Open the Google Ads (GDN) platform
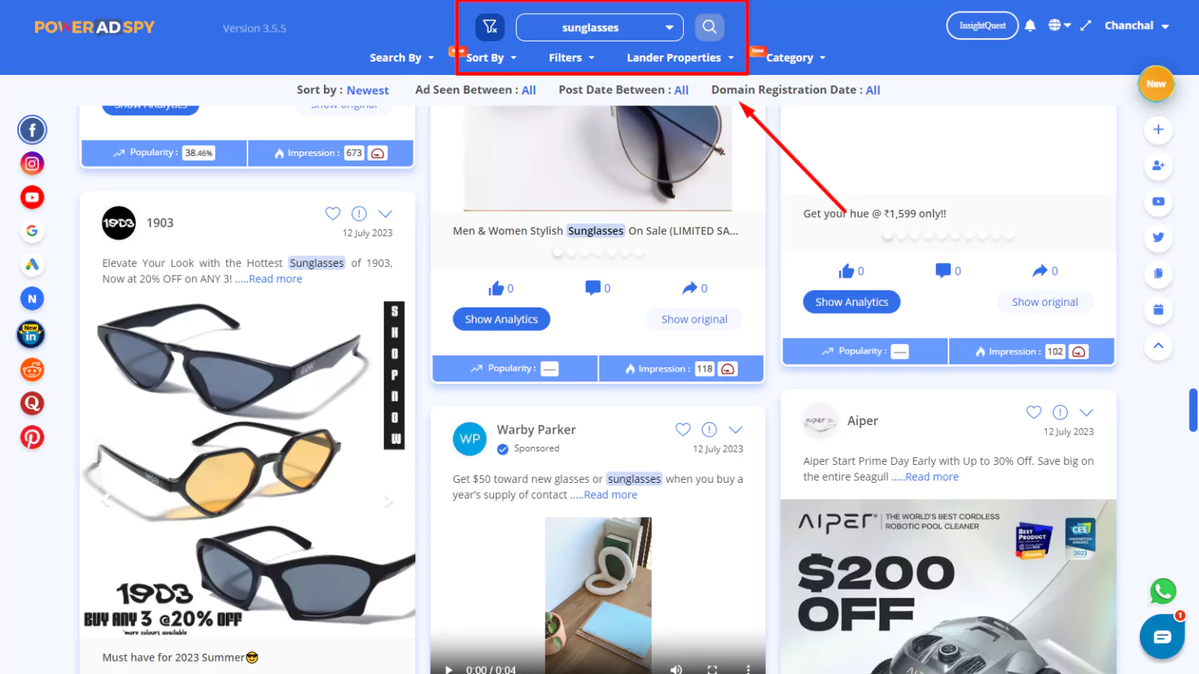 [x=32, y=265]
